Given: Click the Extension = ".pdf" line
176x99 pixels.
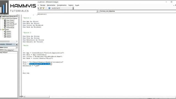Looking at the screenshot, I should 31,66.
